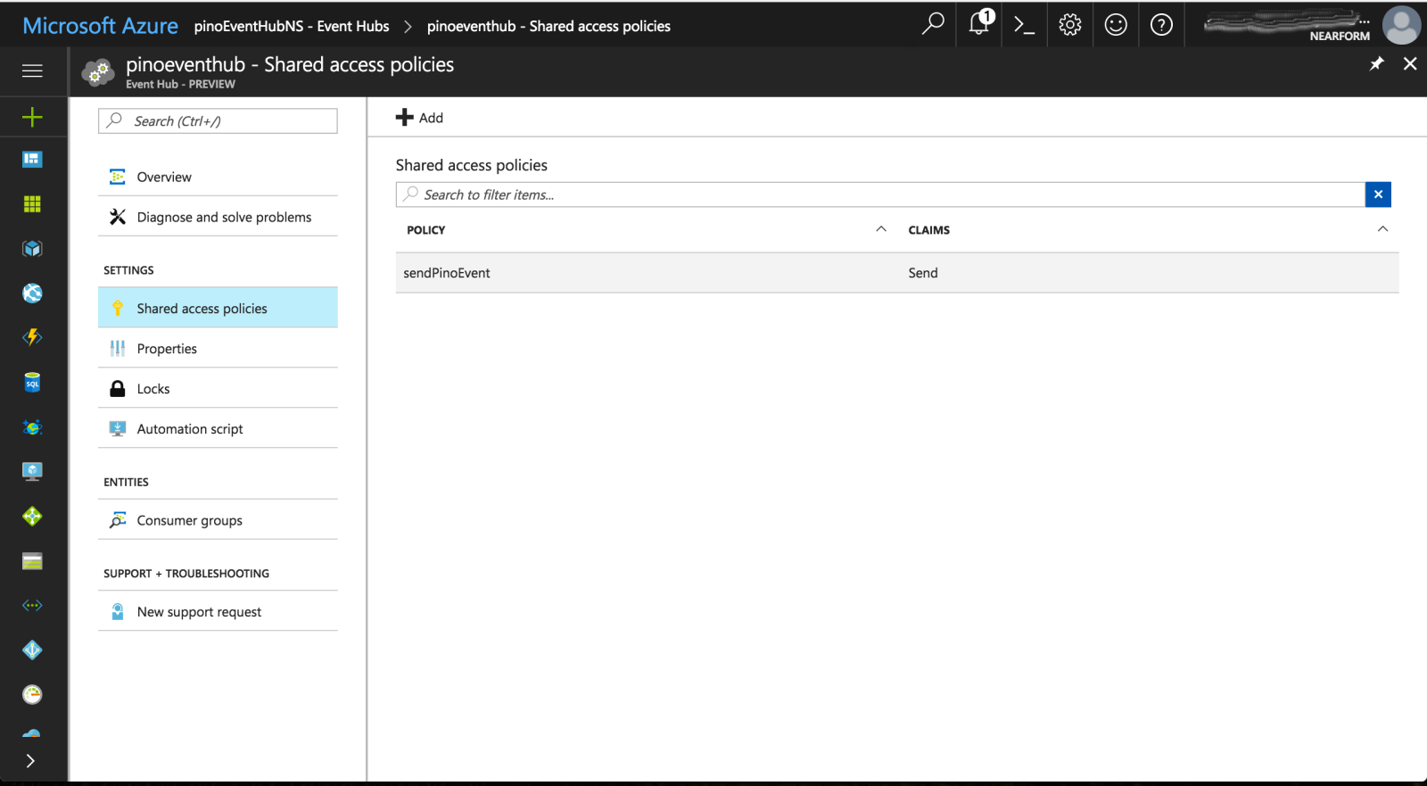1427x786 pixels.
Task: Open Consumer groups menu item
Action: tap(218, 520)
